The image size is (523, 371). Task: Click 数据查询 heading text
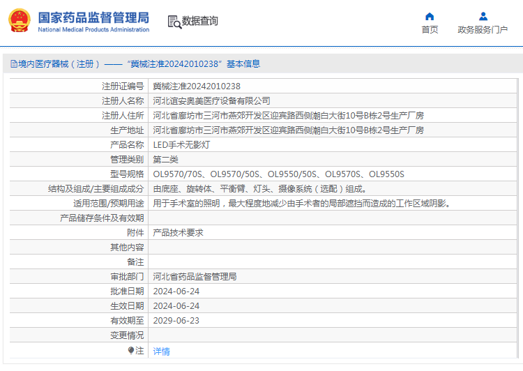[200, 21]
